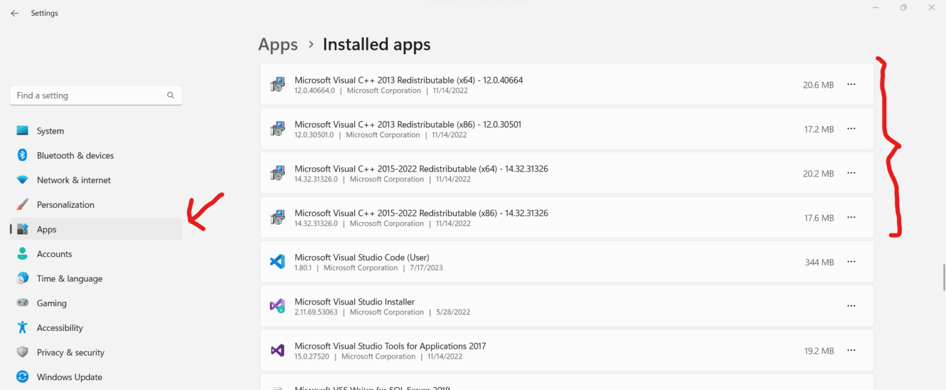Click the Visual C++ 2015-2022 x86 installer icon
Viewport: 946px width, 390px height.
click(x=278, y=218)
